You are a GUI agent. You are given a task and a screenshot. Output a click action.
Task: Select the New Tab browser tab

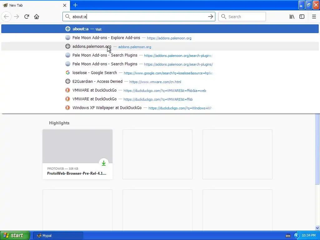point(35,5)
